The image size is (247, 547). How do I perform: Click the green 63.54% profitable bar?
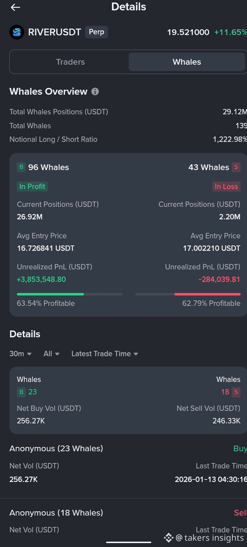50,294
